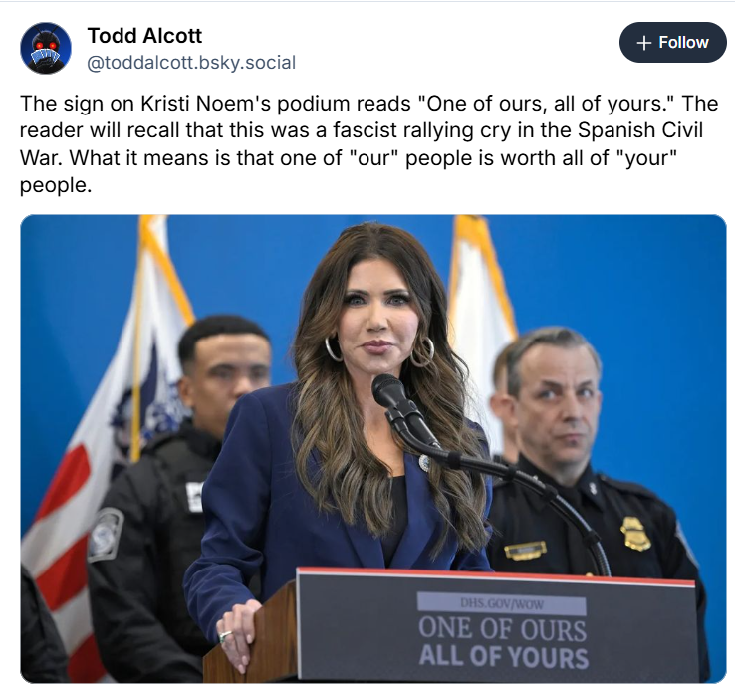The image size is (735, 684).
Task: Click the Follow button
Action: [672, 42]
